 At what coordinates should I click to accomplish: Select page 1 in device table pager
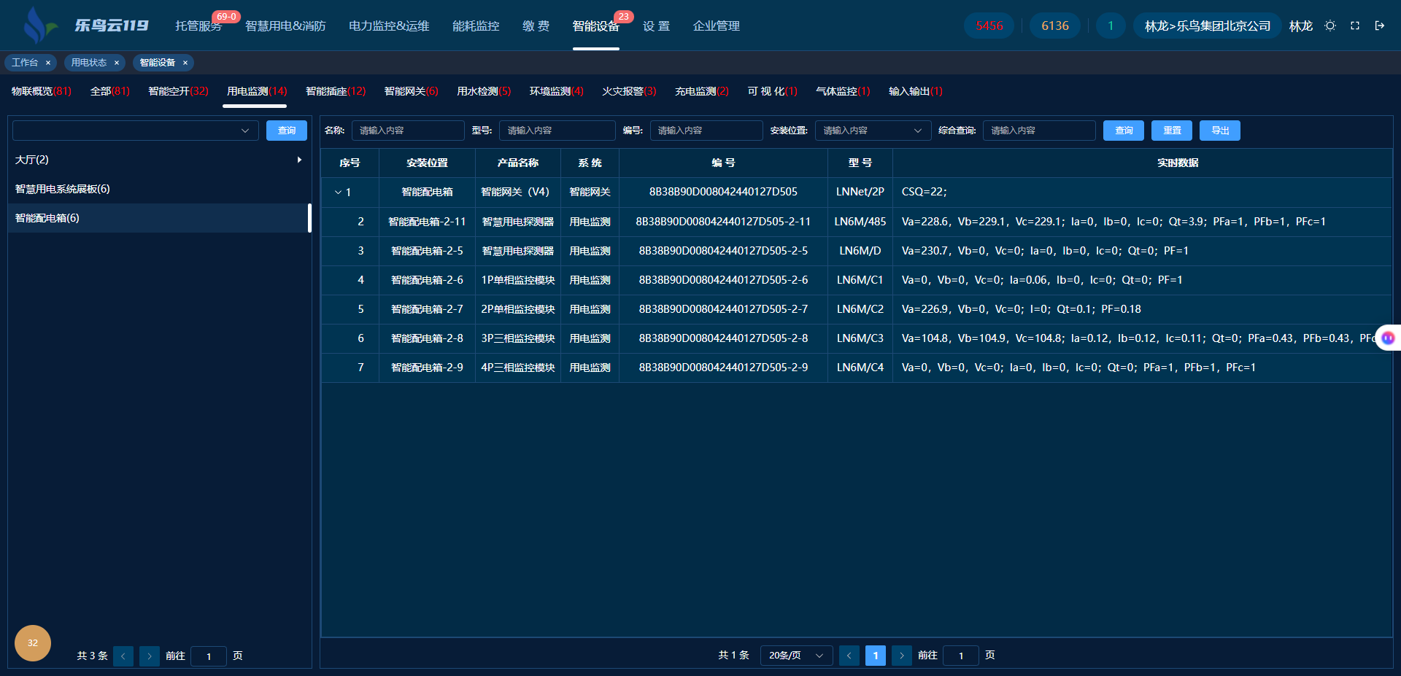click(876, 655)
